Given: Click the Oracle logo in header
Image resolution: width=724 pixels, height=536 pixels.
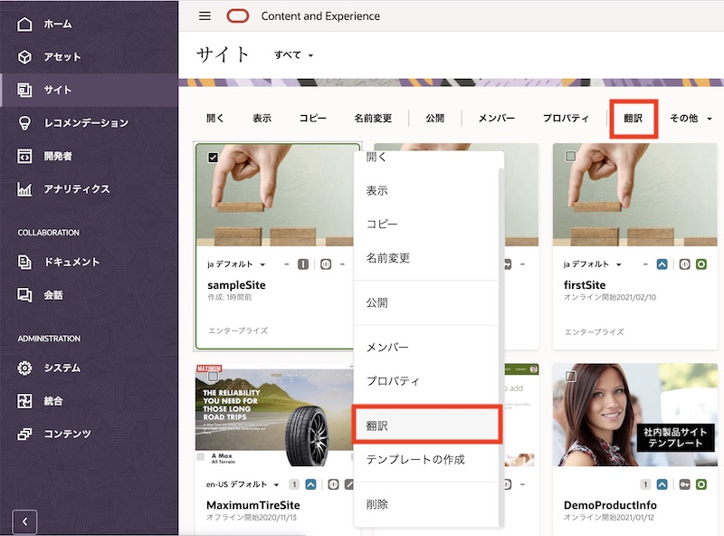Looking at the screenshot, I should pyautogui.click(x=238, y=16).
